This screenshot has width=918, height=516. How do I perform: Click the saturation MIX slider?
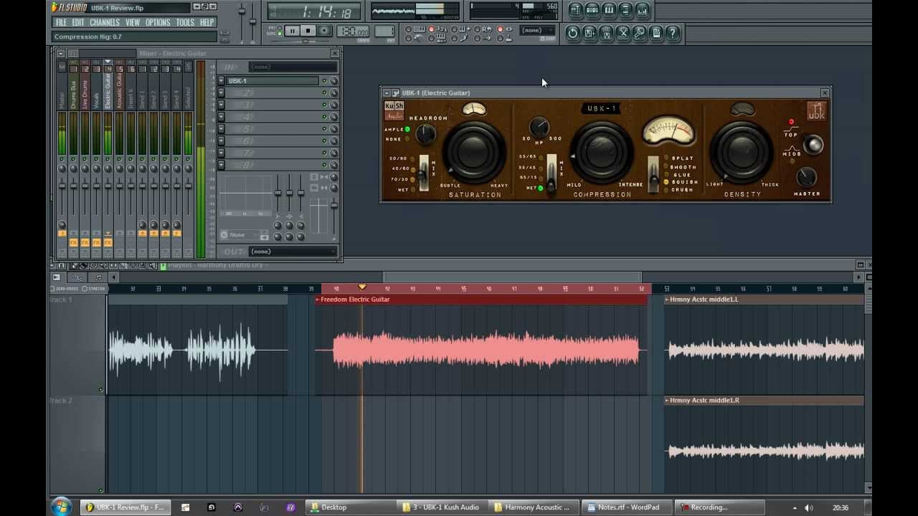coord(424,173)
